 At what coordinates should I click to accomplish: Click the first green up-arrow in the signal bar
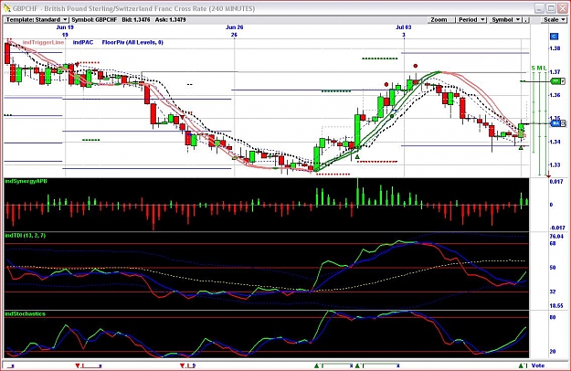click(x=317, y=366)
